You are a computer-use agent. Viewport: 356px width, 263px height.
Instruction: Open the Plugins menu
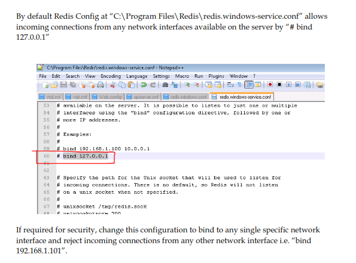[216, 76]
